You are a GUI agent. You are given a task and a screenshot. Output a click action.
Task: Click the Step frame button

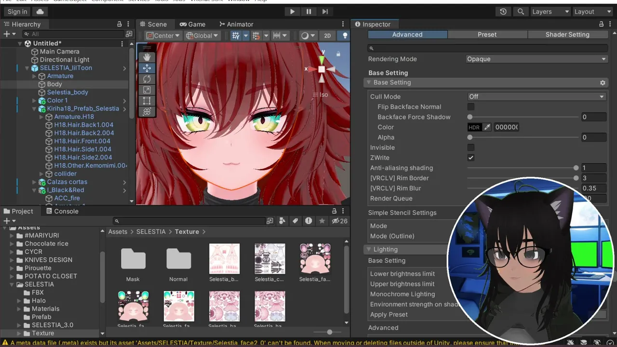(325, 12)
